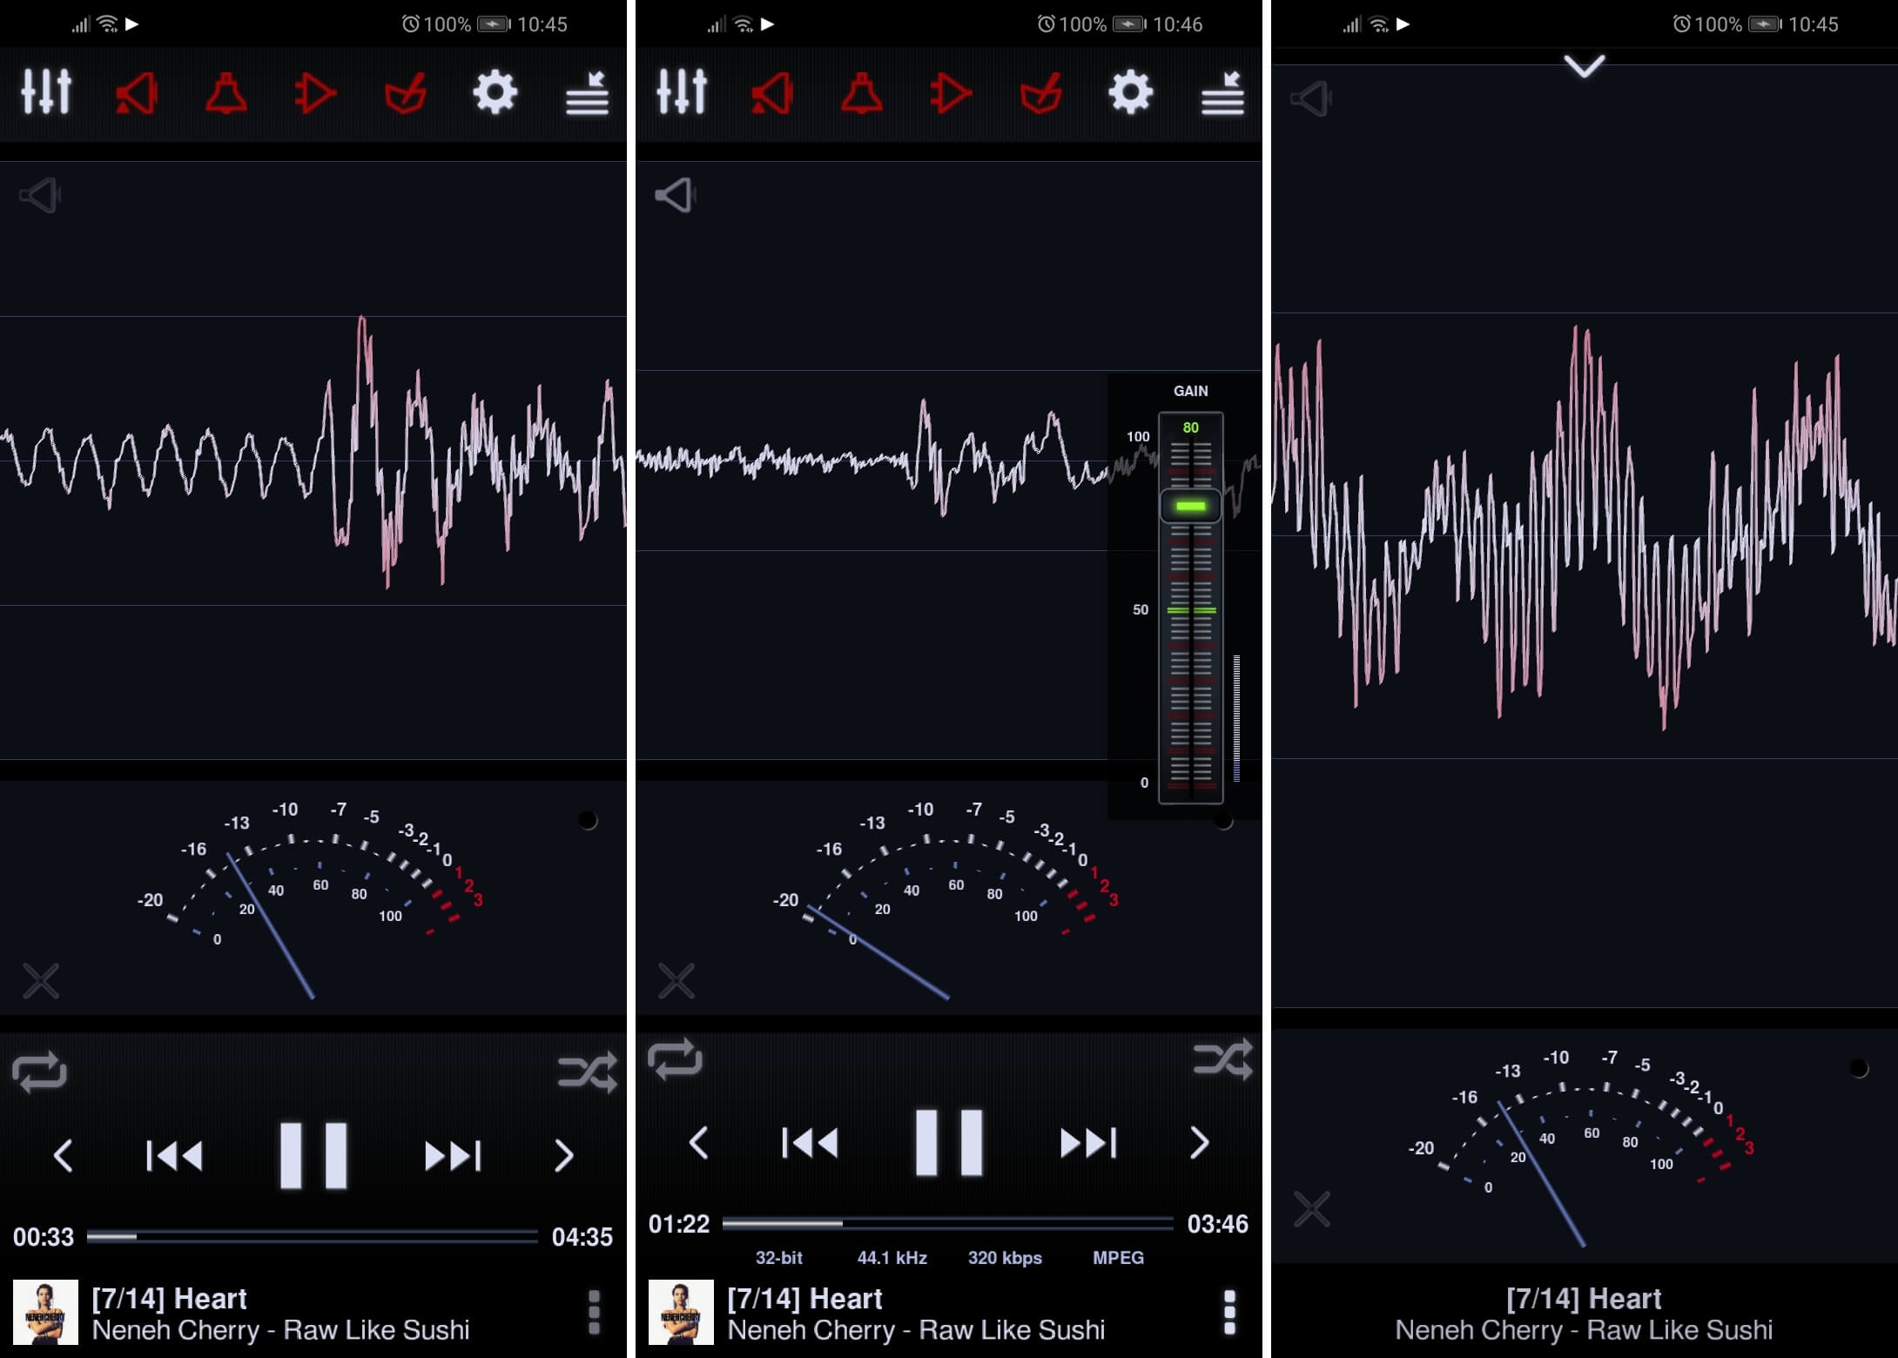Tap gray speaker icon in right screen
1898x1358 pixels.
(x=1310, y=99)
